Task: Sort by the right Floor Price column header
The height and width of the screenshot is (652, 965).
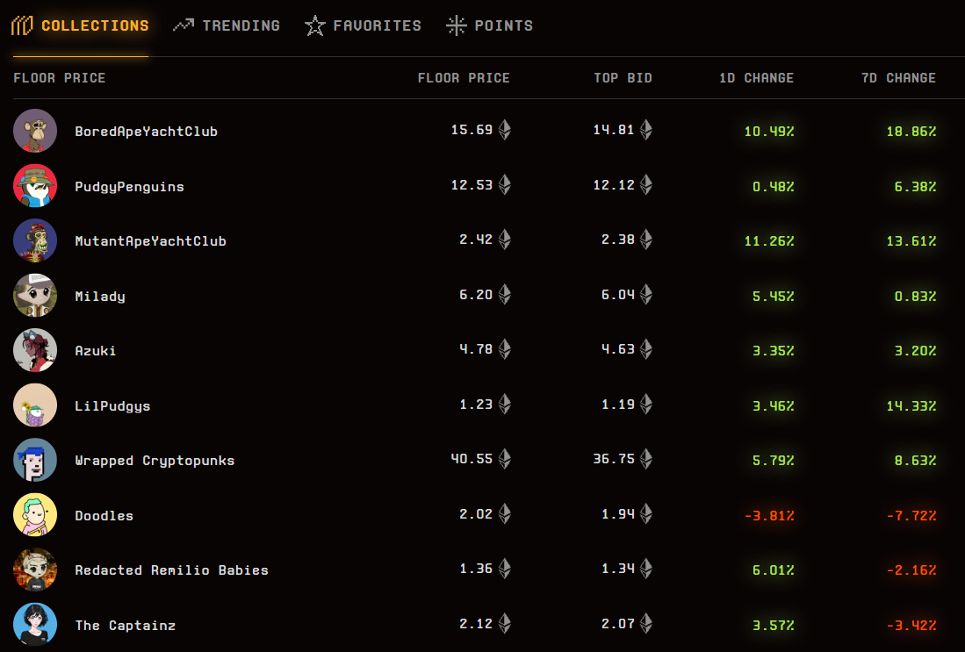Action: click(464, 78)
